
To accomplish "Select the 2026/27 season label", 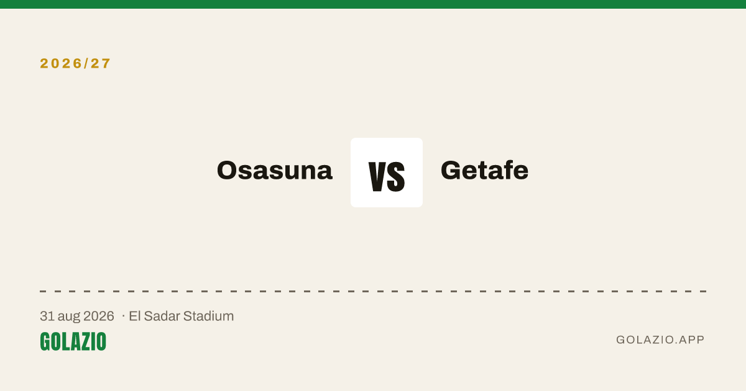I will tap(75, 63).
